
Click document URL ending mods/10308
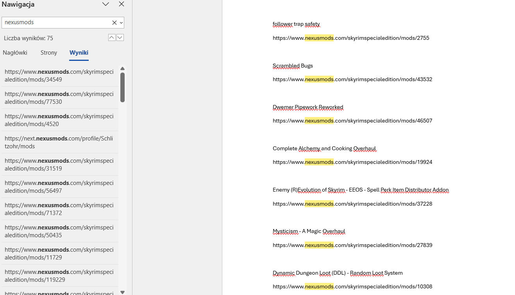352,286
